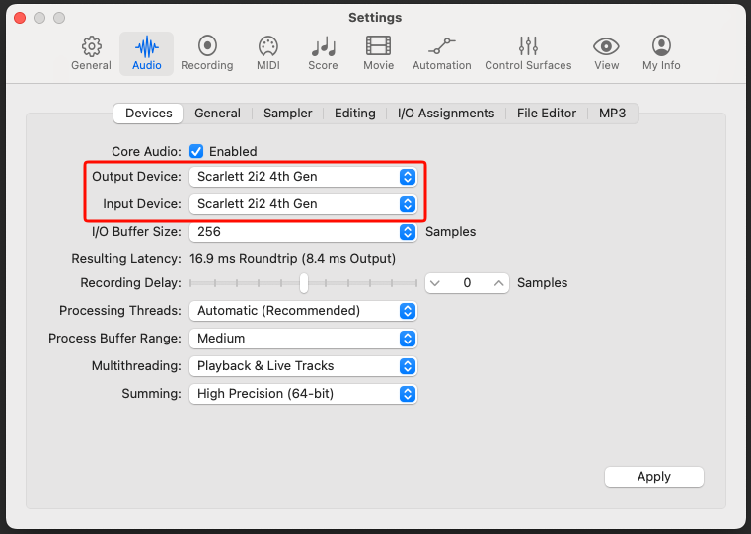Open Recording settings icon
751x534 pixels.
click(x=207, y=46)
